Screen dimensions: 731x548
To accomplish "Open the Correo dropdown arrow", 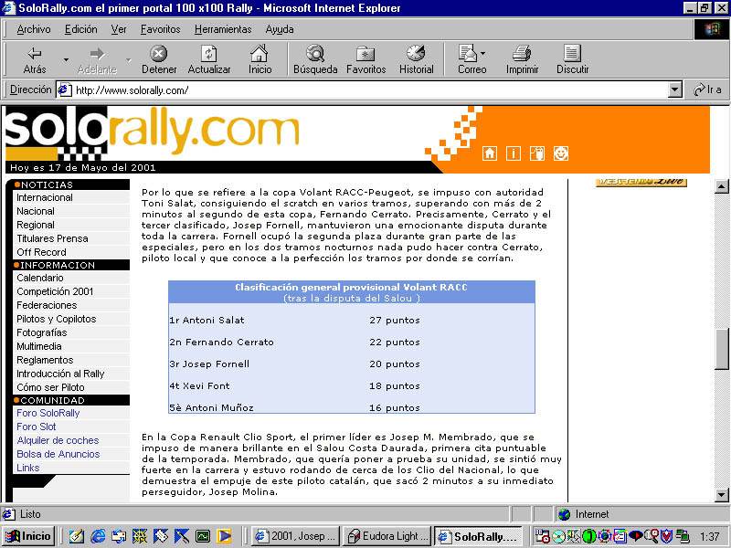I will coord(483,53).
